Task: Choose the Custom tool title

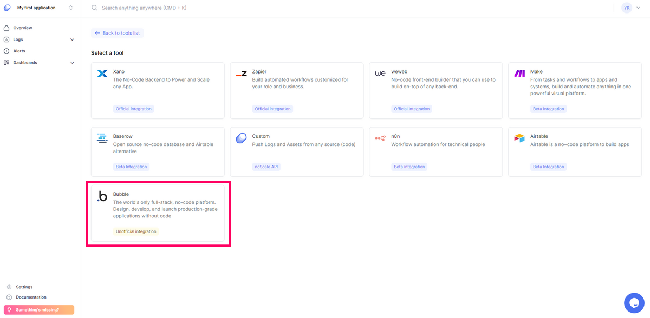Action: pos(261,136)
